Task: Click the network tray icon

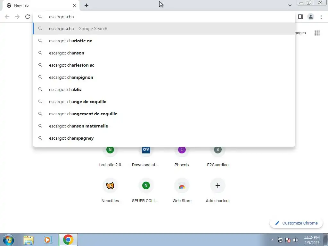Action: click(x=280, y=240)
